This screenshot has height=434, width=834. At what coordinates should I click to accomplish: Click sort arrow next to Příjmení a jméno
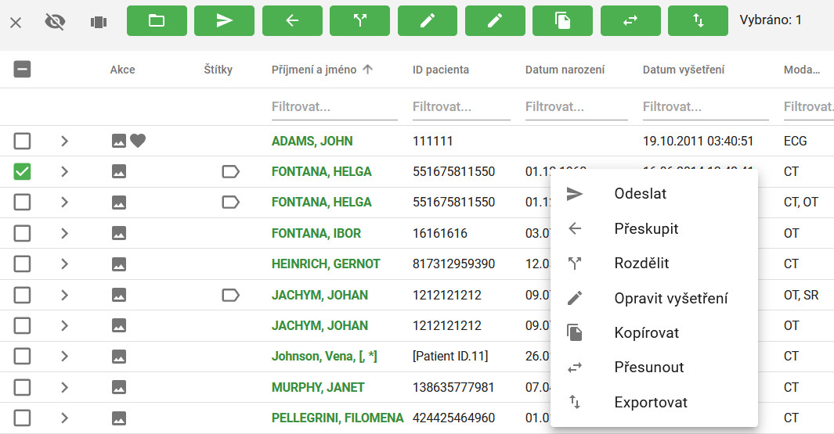point(367,69)
